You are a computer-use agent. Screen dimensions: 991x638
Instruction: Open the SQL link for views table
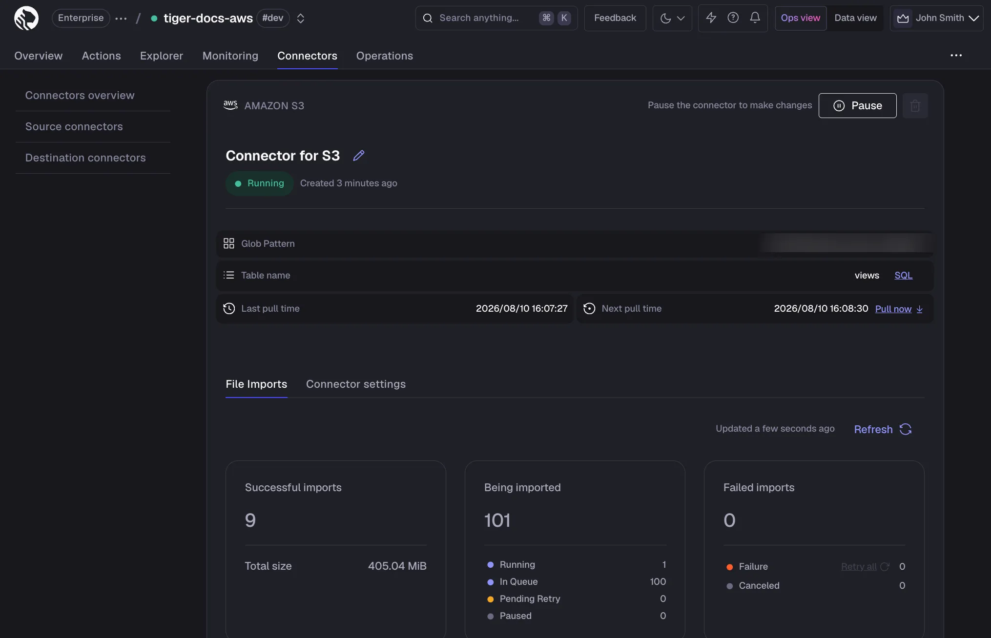(x=904, y=276)
